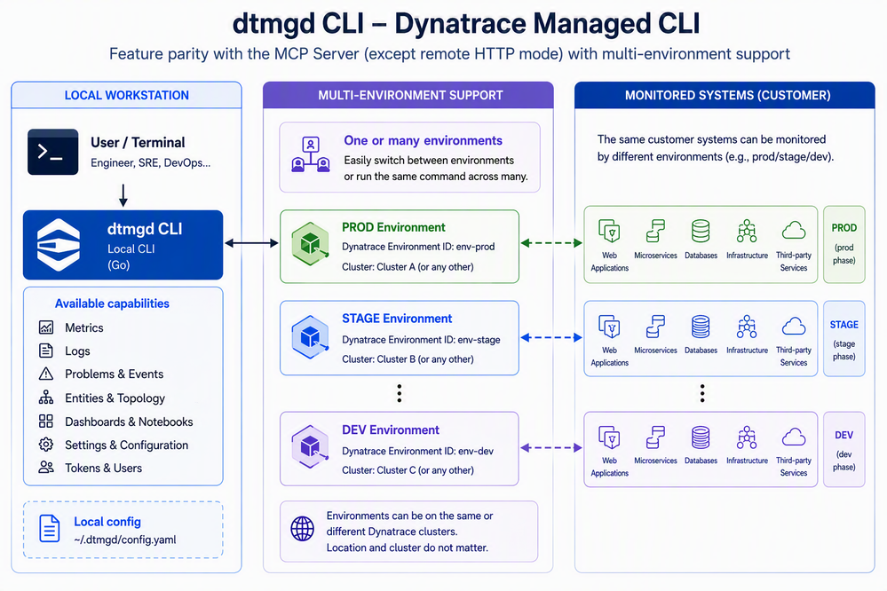Click the 'Dashboards & Notebooks' label
The width and height of the screenshot is (887, 591).
click(129, 422)
